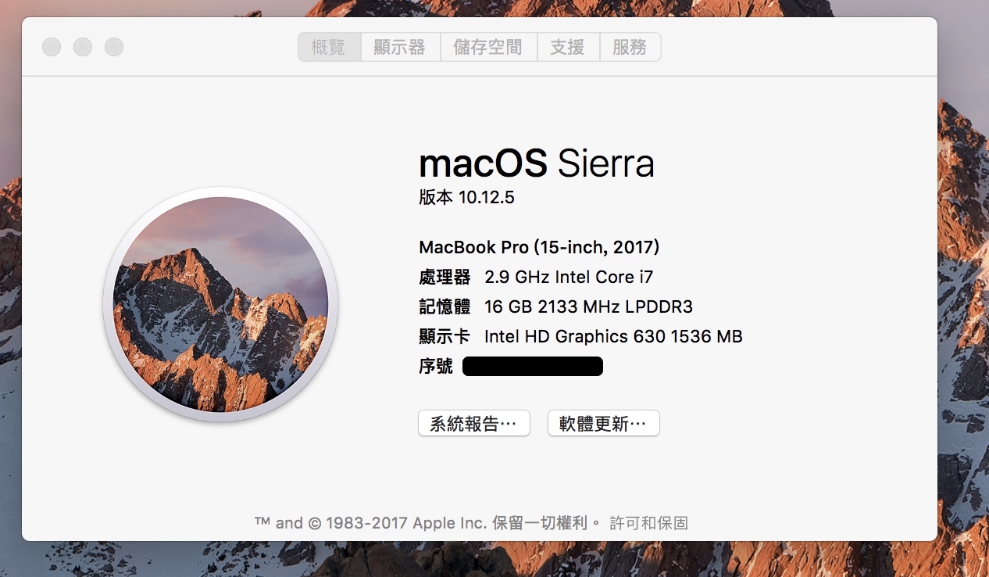Click the 顯示卡 Intel HD Graphics 630 line
The height and width of the screenshot is (577, 989).
581,336
